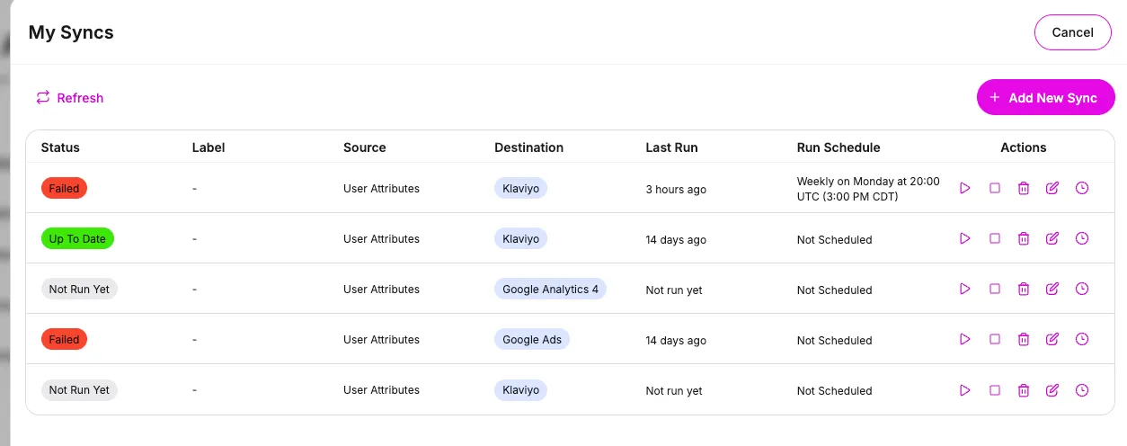This screenshot has width=1127, height=446.
Task: Click the Destination column header
Action: click(529, 147)
